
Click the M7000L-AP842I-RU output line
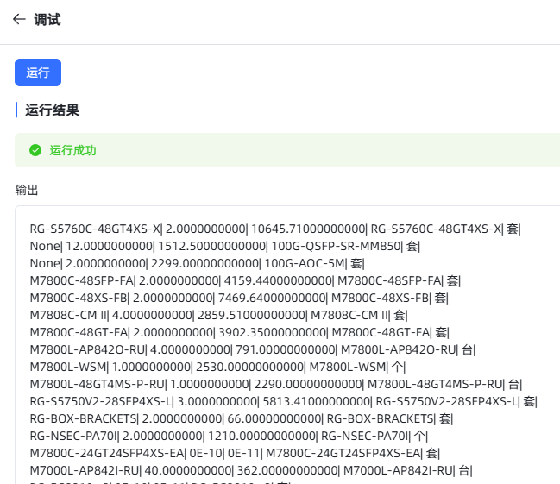[x=251, y=470]
